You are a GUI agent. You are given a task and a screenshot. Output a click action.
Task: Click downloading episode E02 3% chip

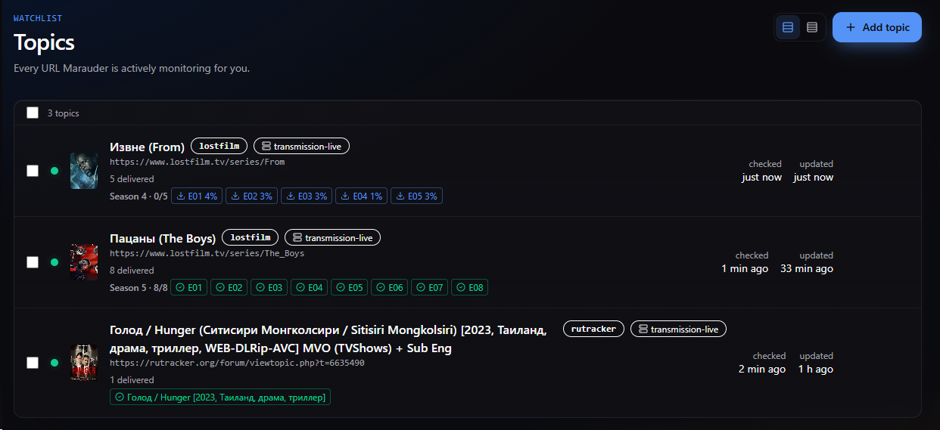[251, 196]
